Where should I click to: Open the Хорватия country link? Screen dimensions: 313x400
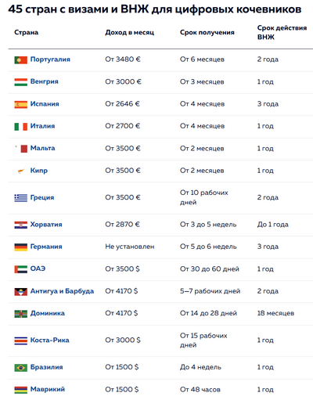pyautogui.click(x=46, y=225)
